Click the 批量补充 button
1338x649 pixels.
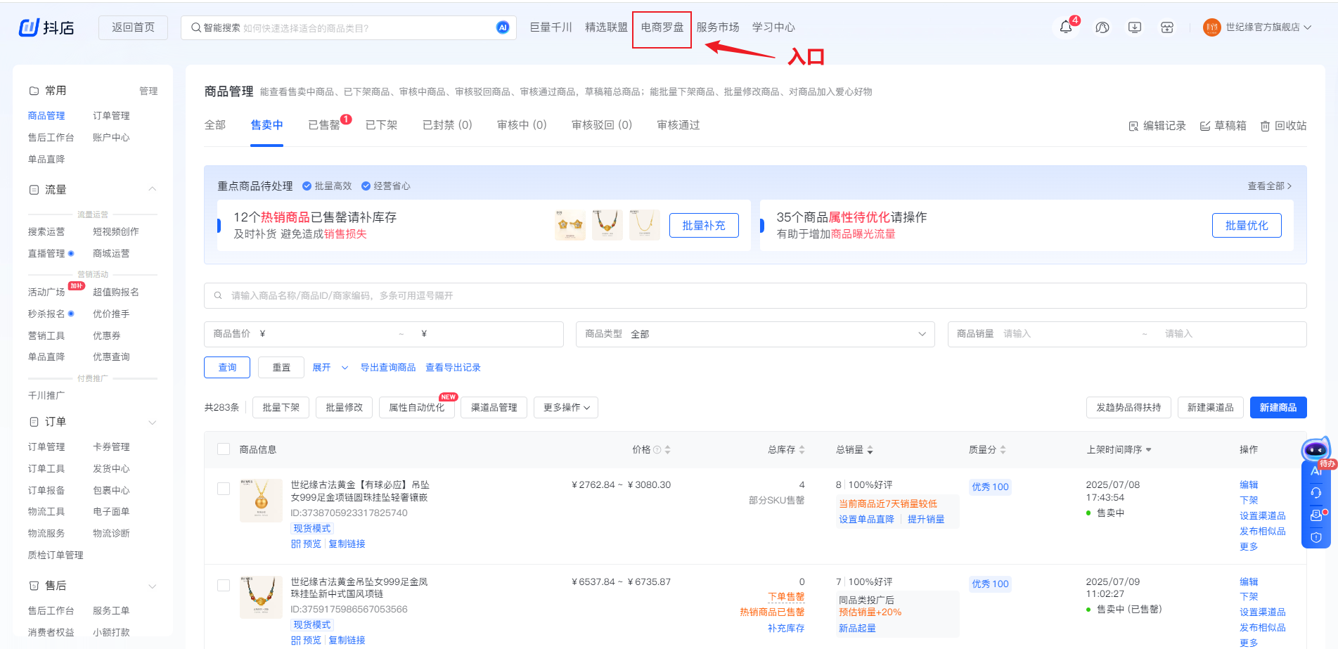703,226
